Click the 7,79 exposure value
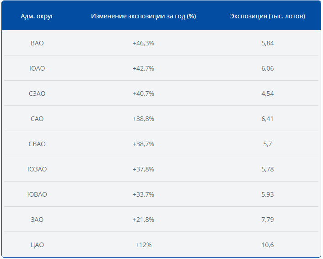Image resolution: width=323 pixels, height=259 pixels. (267, 220)
